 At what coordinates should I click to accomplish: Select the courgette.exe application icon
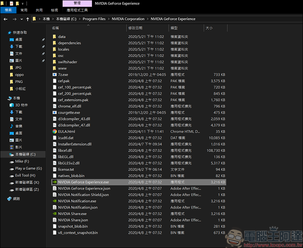pyautogui.click(x=55, y=113)
